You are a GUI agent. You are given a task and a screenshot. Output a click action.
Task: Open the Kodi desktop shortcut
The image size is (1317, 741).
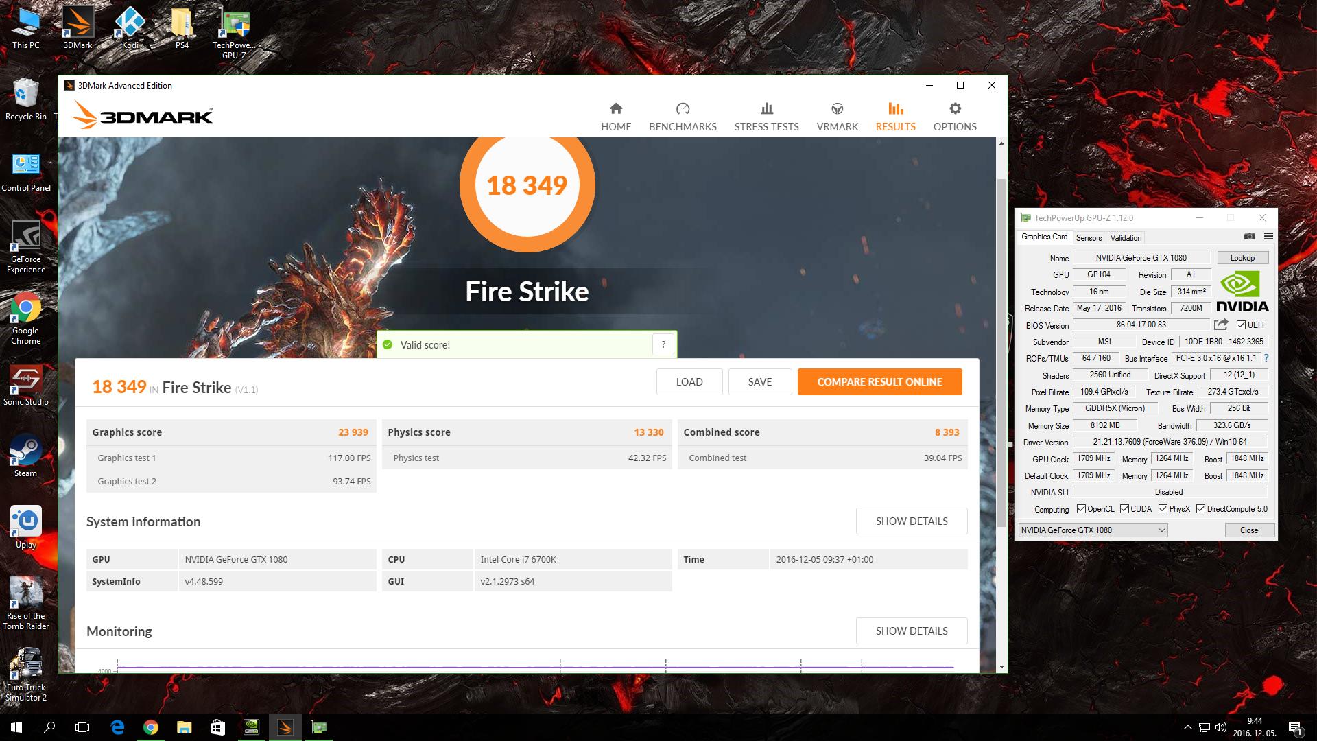pyautogui.click(x=130, y=27)
